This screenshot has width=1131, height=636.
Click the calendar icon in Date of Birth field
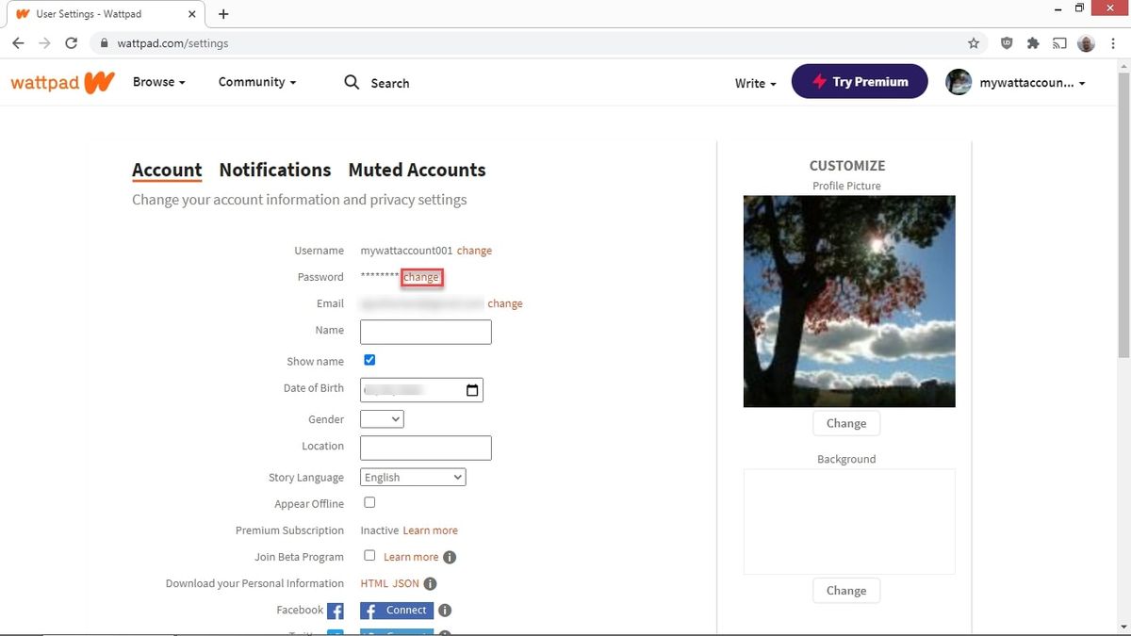click(472, 389)
